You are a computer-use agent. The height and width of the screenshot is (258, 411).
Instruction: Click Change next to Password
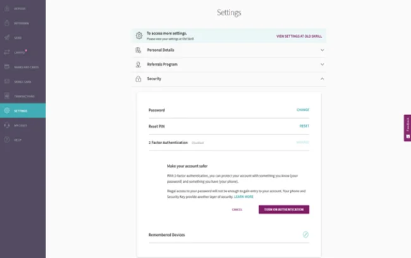tap(303, 110)
